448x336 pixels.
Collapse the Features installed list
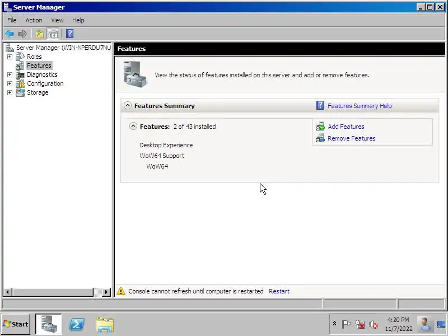(x=133, y=126)
